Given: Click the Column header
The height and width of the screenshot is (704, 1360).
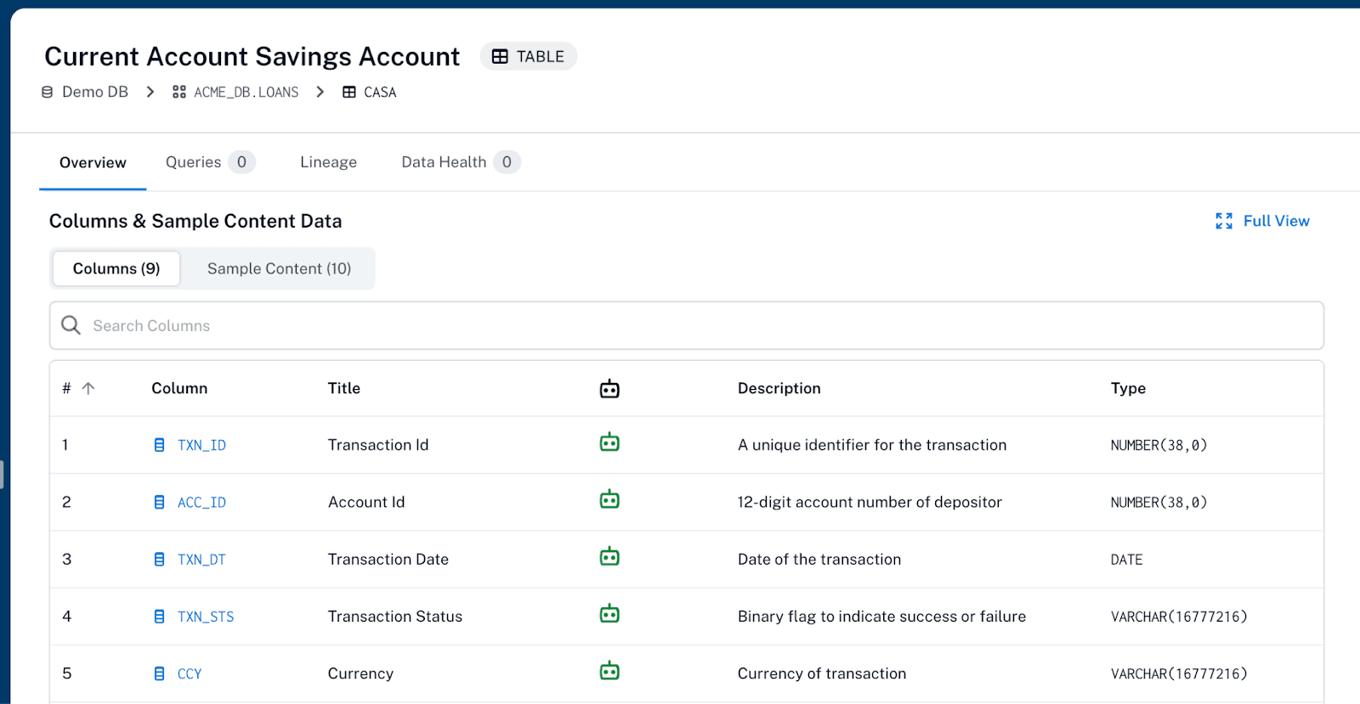Looking at the screenshot, I should (179, 388).
